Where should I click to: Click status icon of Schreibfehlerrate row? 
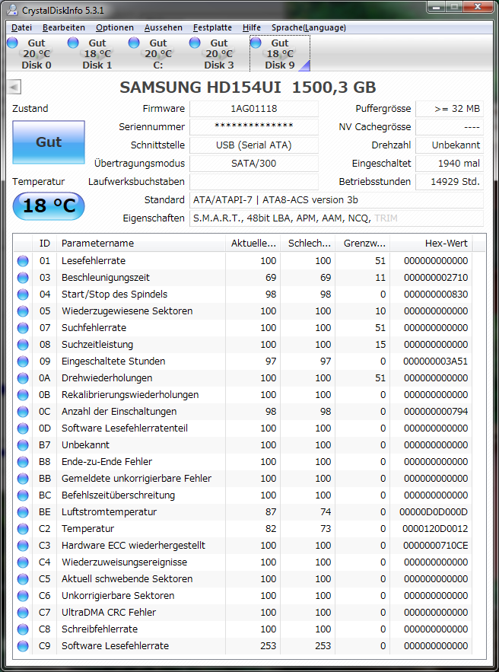pos(23,629)
